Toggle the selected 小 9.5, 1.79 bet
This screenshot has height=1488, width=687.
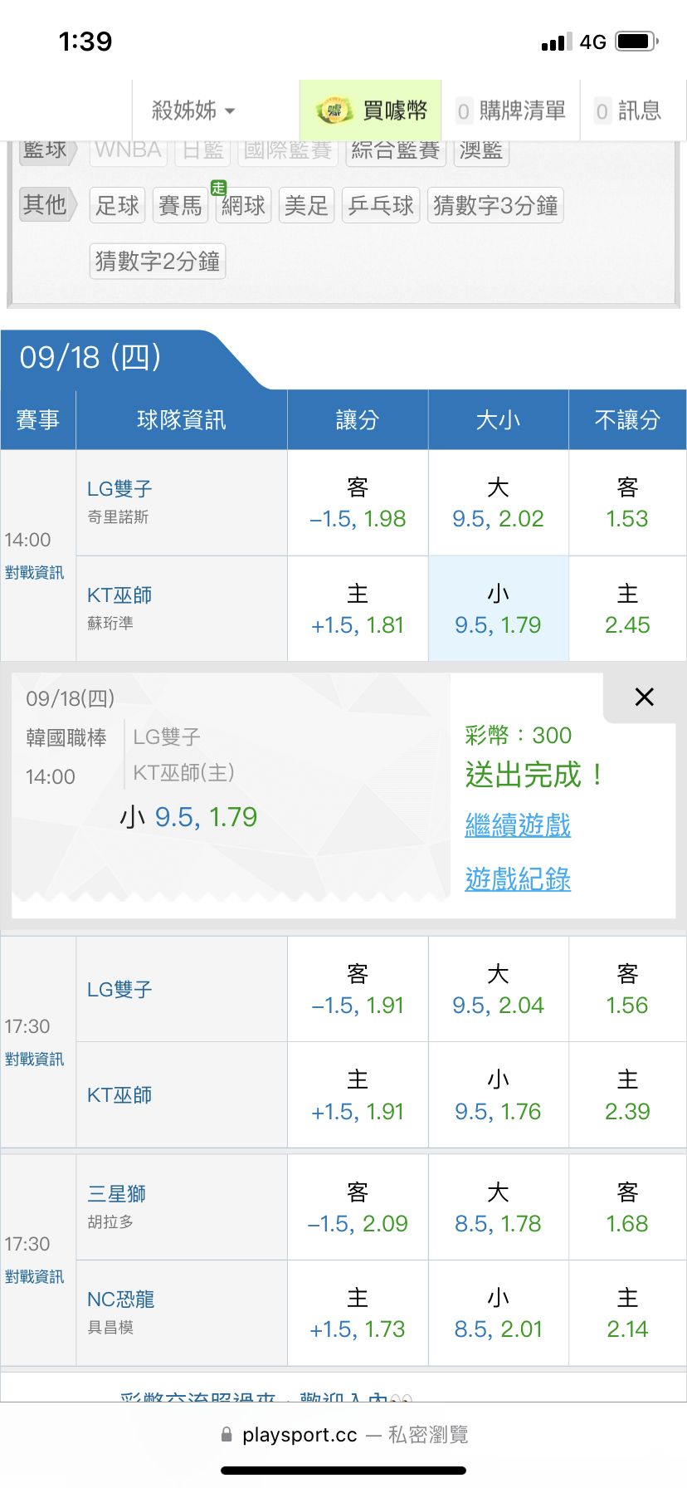coord(498,609)
